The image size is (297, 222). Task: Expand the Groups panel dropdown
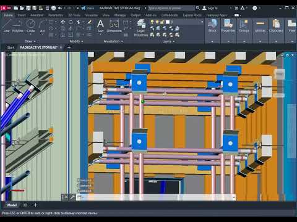(244, 41)
